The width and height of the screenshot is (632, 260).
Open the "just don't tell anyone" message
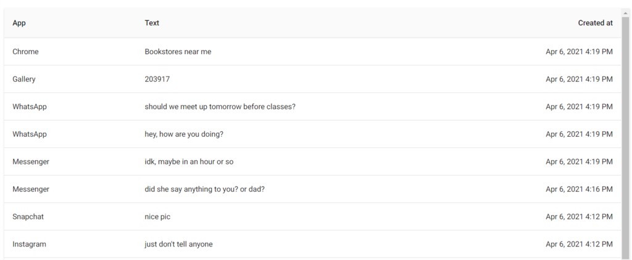point(178,244)
